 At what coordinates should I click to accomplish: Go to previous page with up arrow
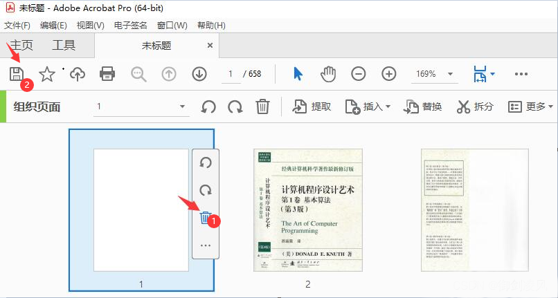click(169, 74)
